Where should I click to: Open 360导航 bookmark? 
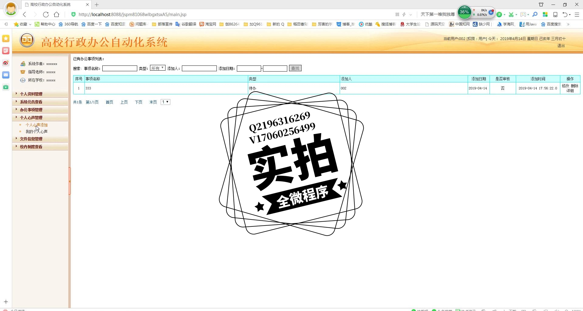click(x=68, y=24)
